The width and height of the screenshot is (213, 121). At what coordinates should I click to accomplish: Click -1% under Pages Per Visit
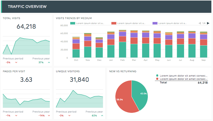tap(8, 116)
